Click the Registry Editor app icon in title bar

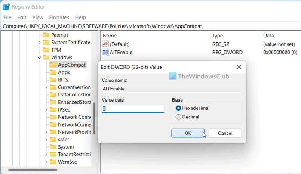[x=6, y=7]
